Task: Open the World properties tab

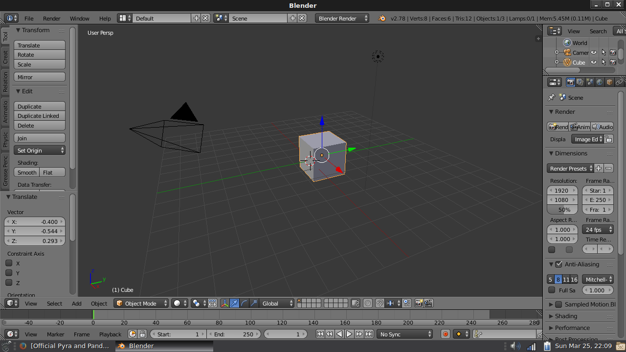Action: coord(600,82)
